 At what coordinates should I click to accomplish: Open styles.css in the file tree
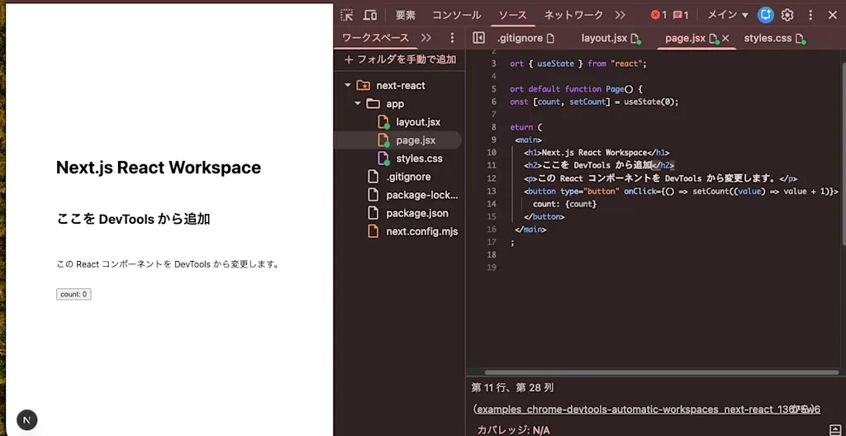tap(419, 159)
